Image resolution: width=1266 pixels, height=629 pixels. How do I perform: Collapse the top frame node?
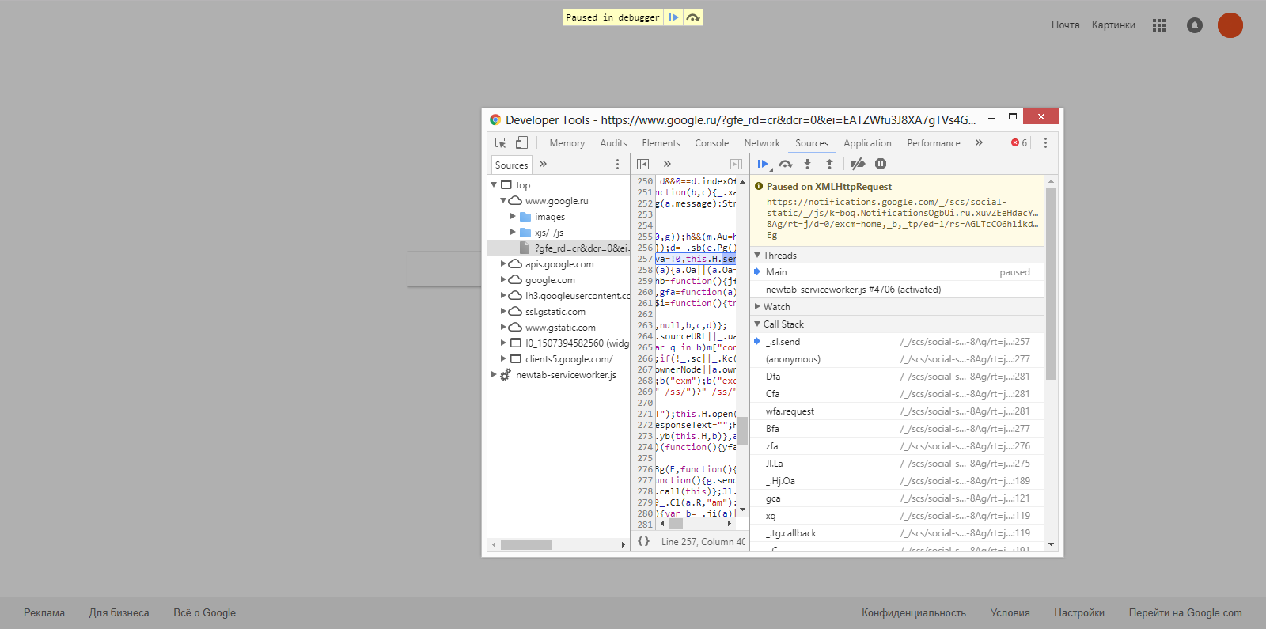pyautogui.click(x=494, y=185)
